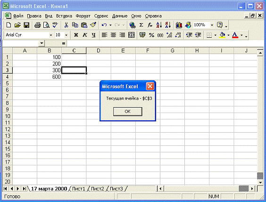
Task: Open the Name Box dropdown arrow
Action: 42,43
